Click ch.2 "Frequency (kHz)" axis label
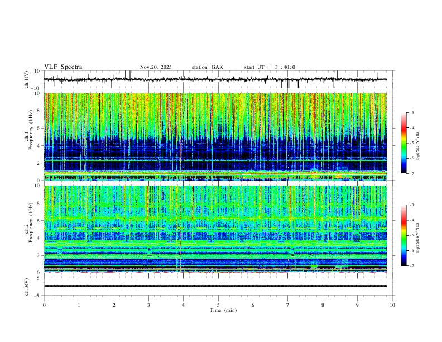Screen dimensions: 442x342 pos(31,222)
